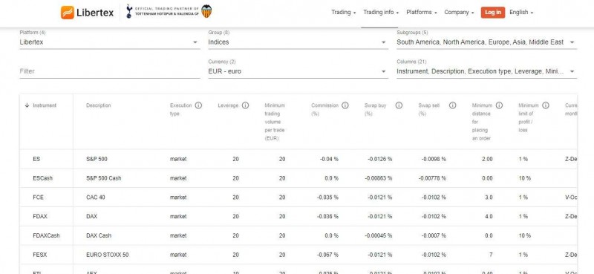Open the Company menu
The image size is (594, 274).
459,12
